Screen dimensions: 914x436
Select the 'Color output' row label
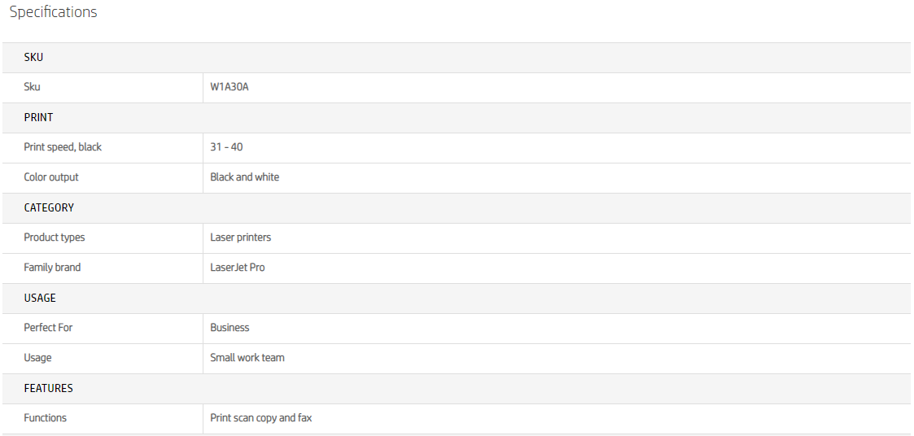pos(51,177)
